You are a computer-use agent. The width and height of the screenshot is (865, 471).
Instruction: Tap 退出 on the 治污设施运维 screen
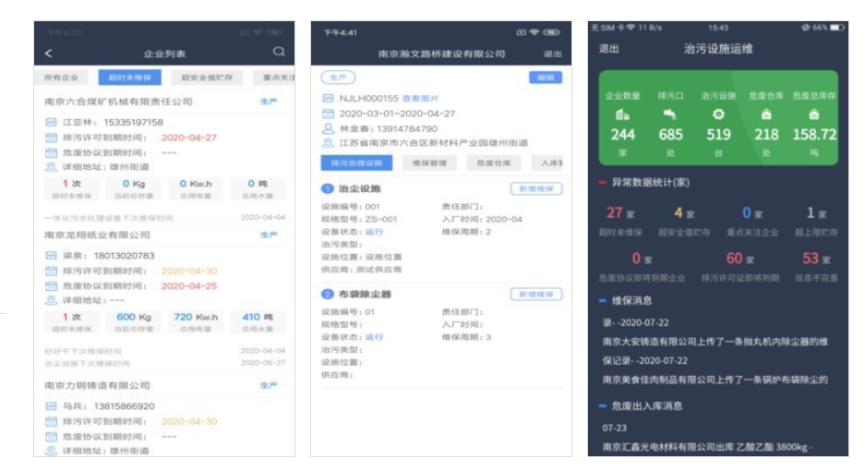click(x=609, y=49)
